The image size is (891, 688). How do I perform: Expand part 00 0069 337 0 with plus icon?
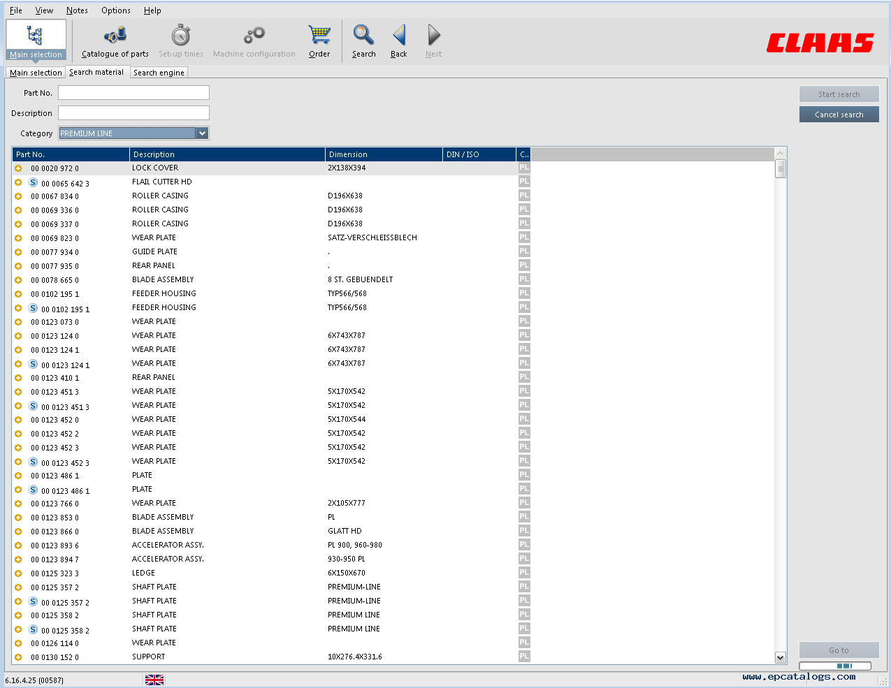click(x=18, y=224)
